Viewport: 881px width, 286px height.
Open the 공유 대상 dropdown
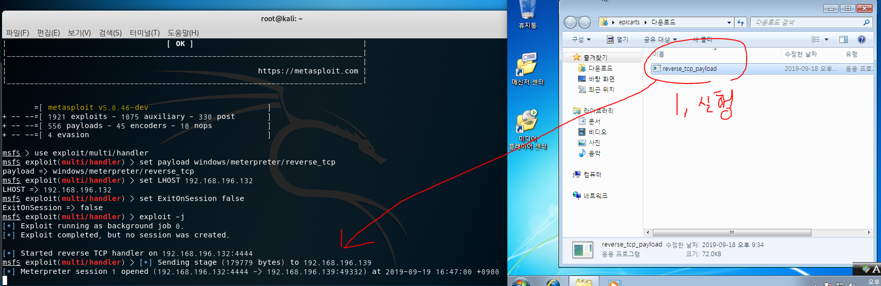coord(660,39)
